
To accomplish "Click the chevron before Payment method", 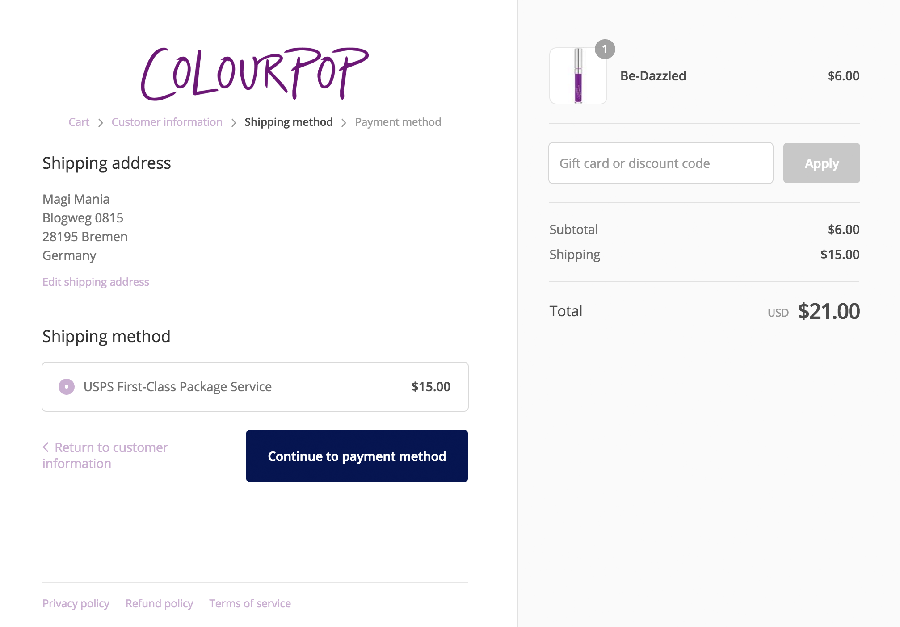I will tap(344, 122).
